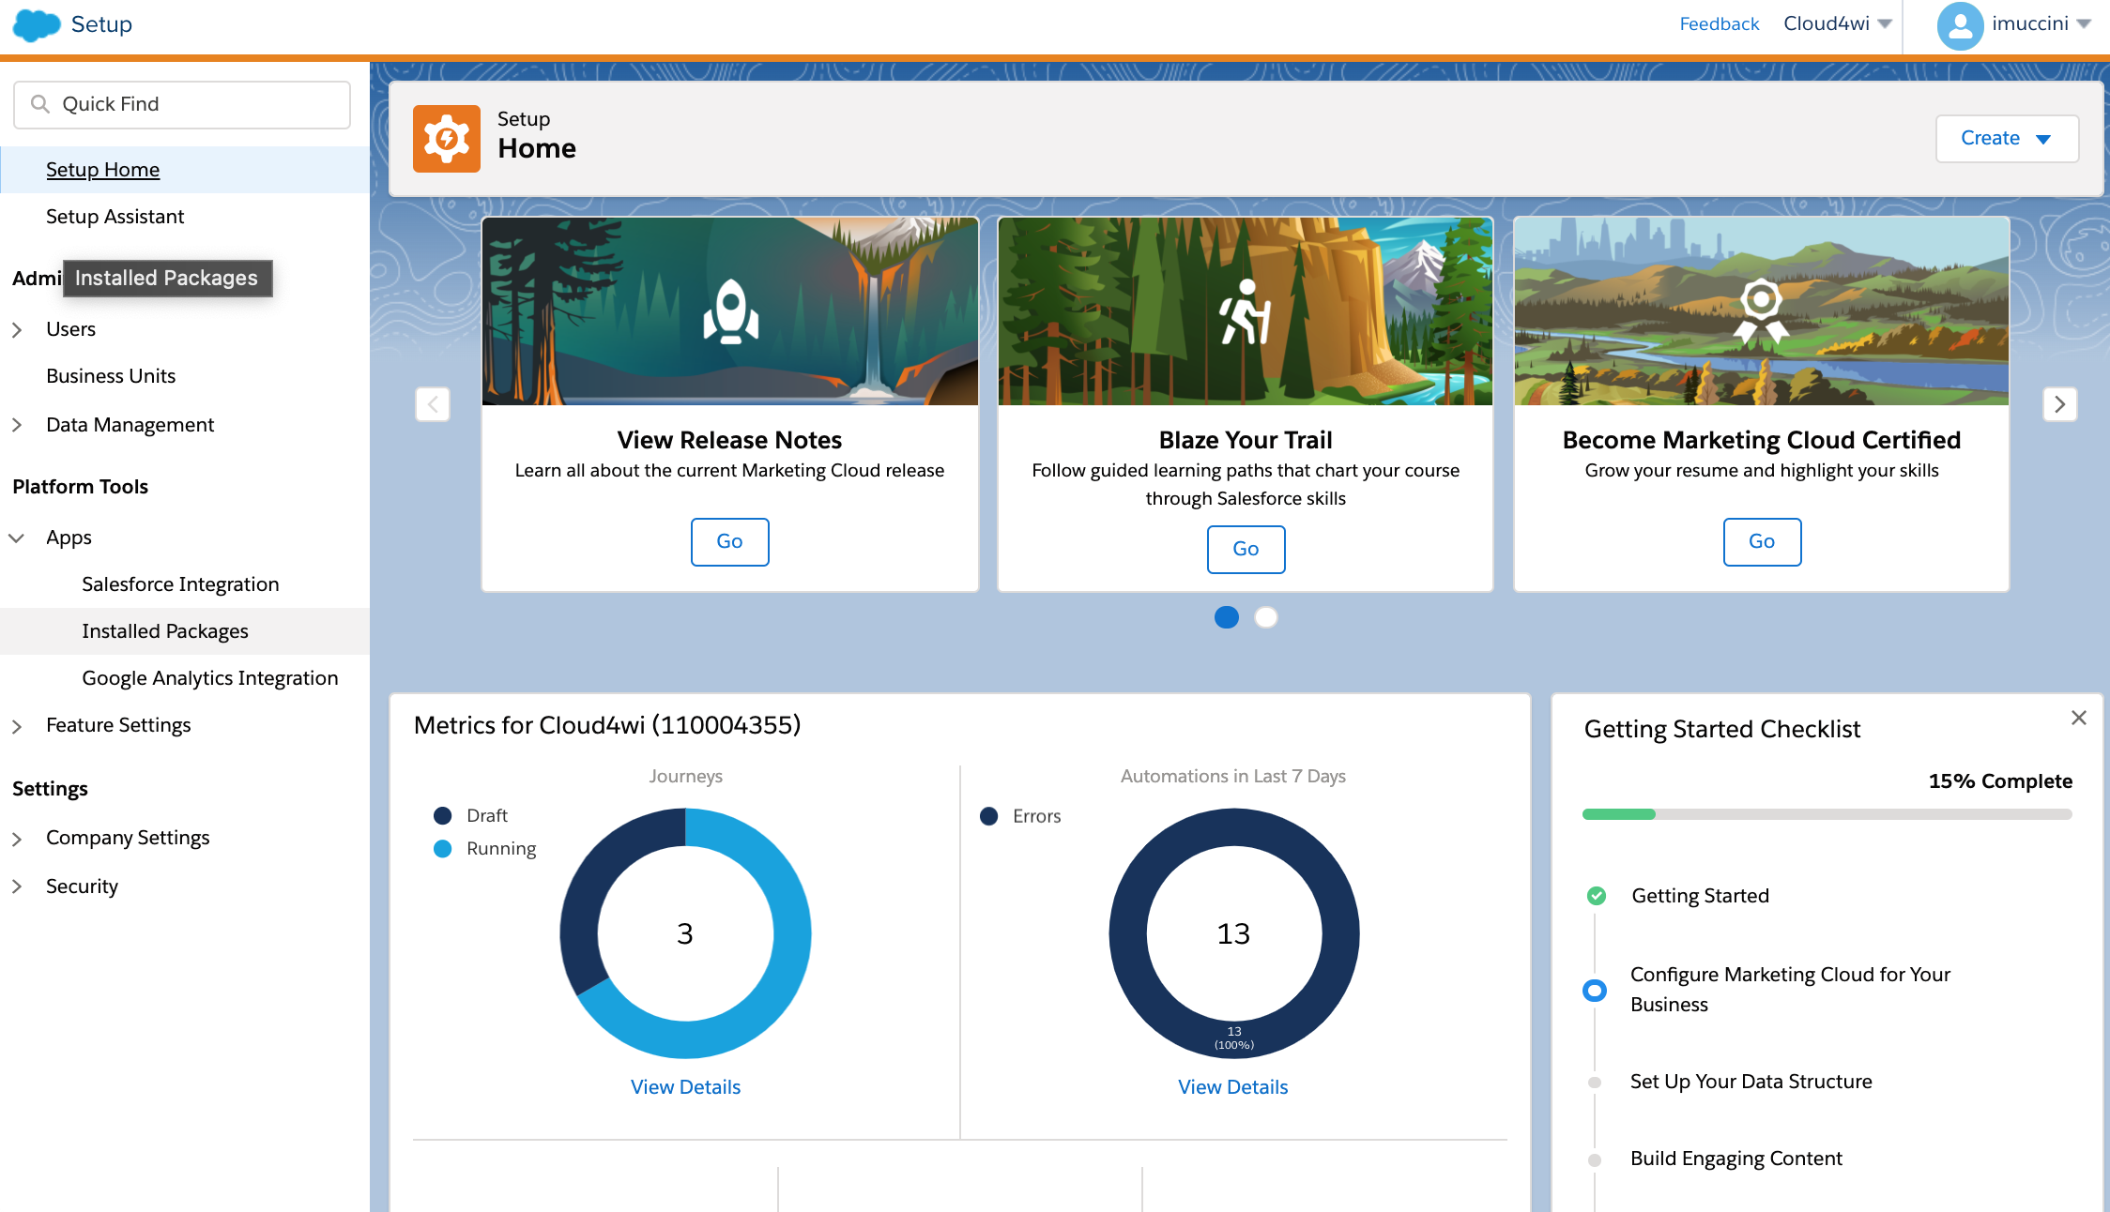Screen dimensions: 2110x1212
Task: Click the Become Marketing Cloud Certified image
Action: [1762, 311]
